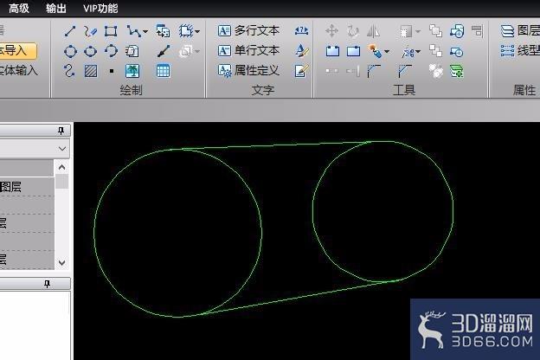Click the greyed Rotate tool
This screenshot has width=540, height=360.
[x=353, y=31]
